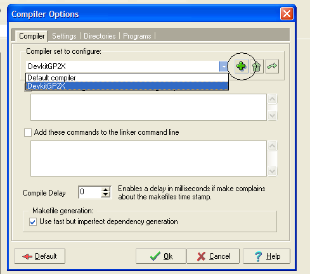The image size is (310, 274).
Task: Confirm changes with Ok button
Action: point(161,256)
